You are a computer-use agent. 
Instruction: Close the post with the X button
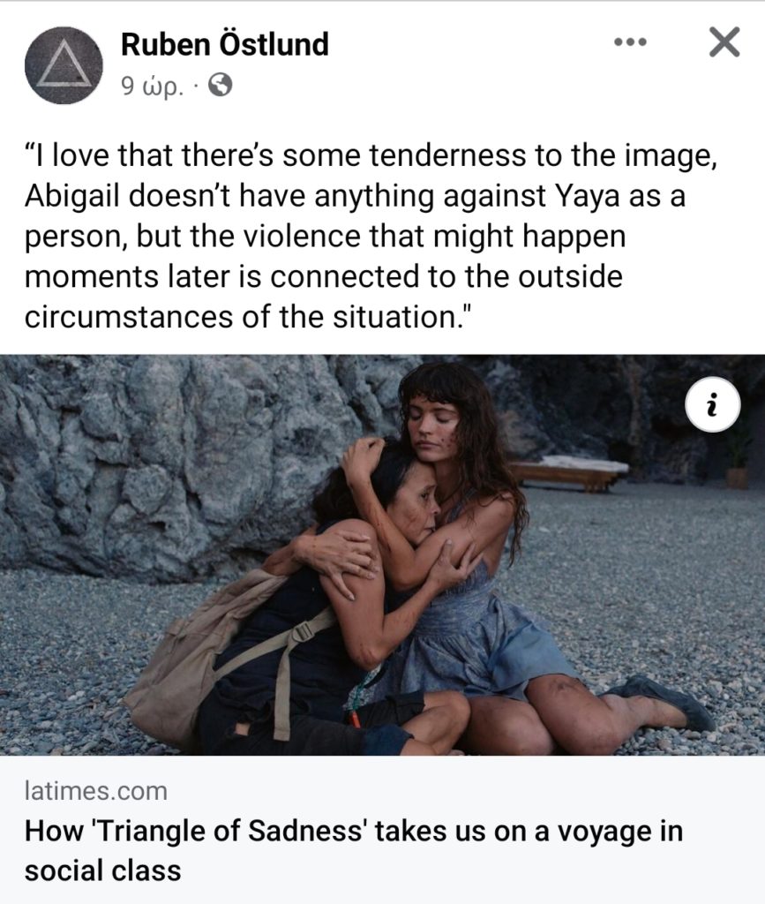click(724, 42)
